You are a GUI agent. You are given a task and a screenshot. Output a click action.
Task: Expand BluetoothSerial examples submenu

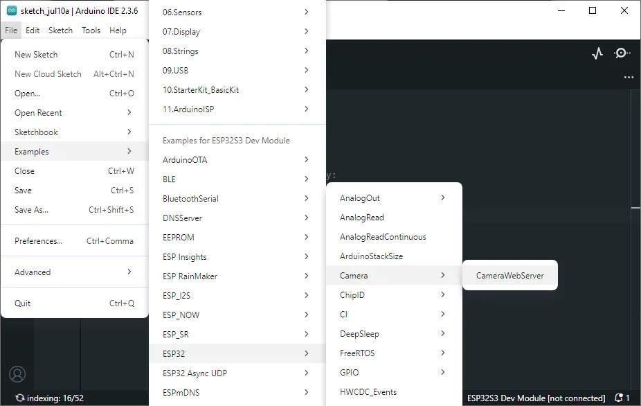tap(237, 199)
